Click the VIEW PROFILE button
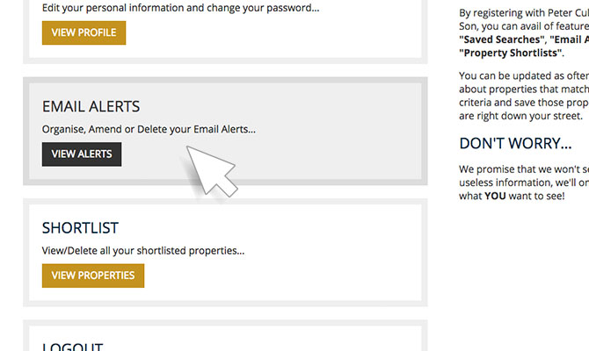The height and width of the screenshot is (351, 589). 84,33
